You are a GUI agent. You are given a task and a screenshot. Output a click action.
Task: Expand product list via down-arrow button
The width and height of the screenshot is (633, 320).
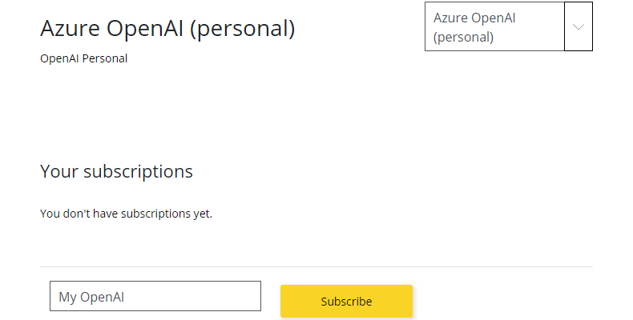[578, 26]
